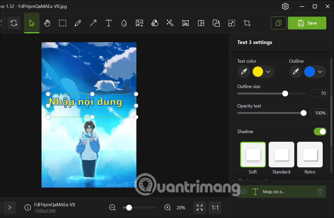334x218 pixels.
Task: Expand the left sidebar panel
Action: pyautogui.click(x=10, y=208)
